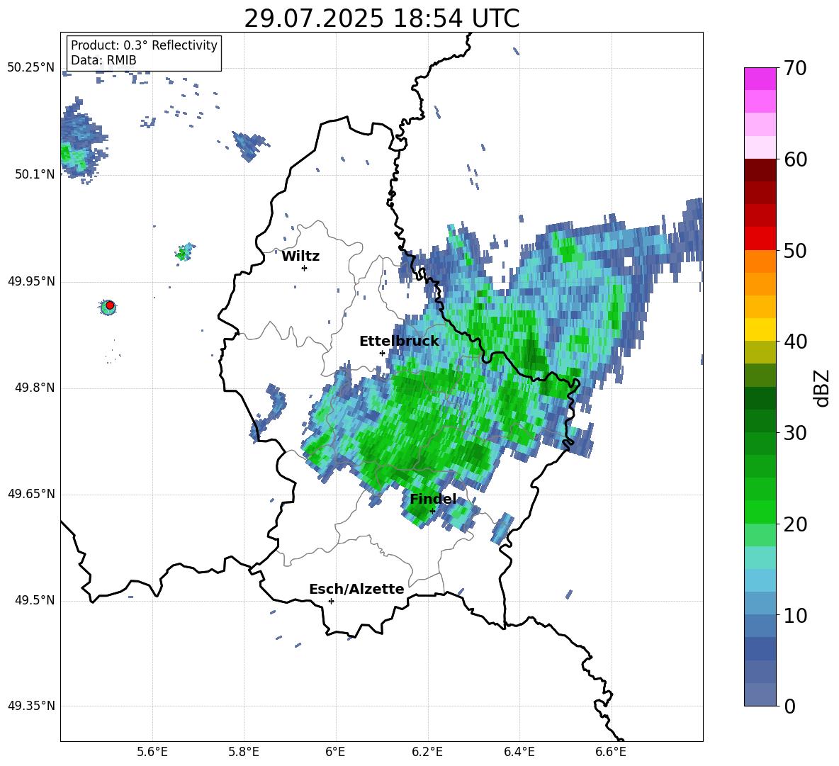Click the cross marker below Wiltz

[305, 268]
